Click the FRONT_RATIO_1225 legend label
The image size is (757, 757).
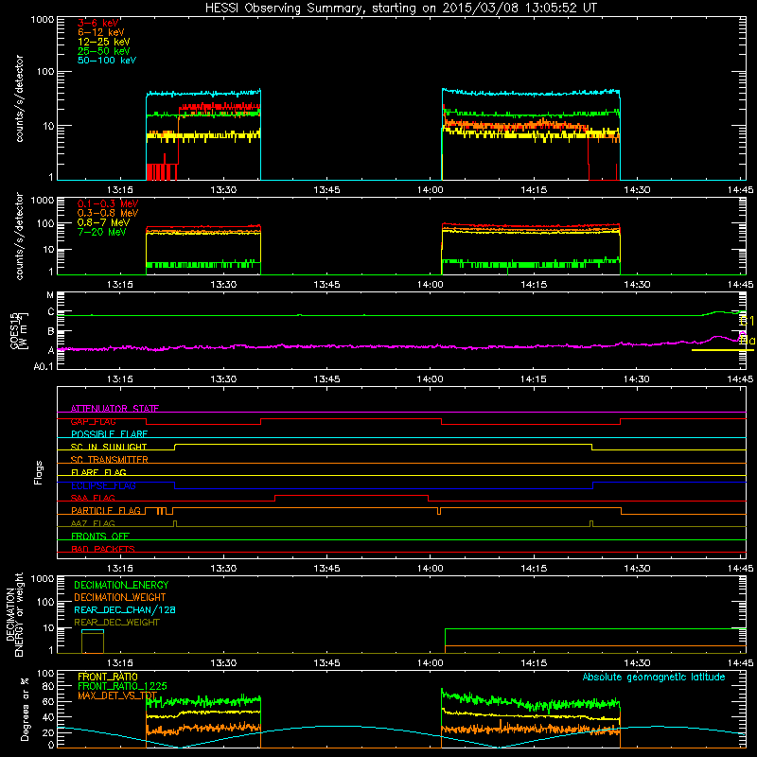pos(122,686)
